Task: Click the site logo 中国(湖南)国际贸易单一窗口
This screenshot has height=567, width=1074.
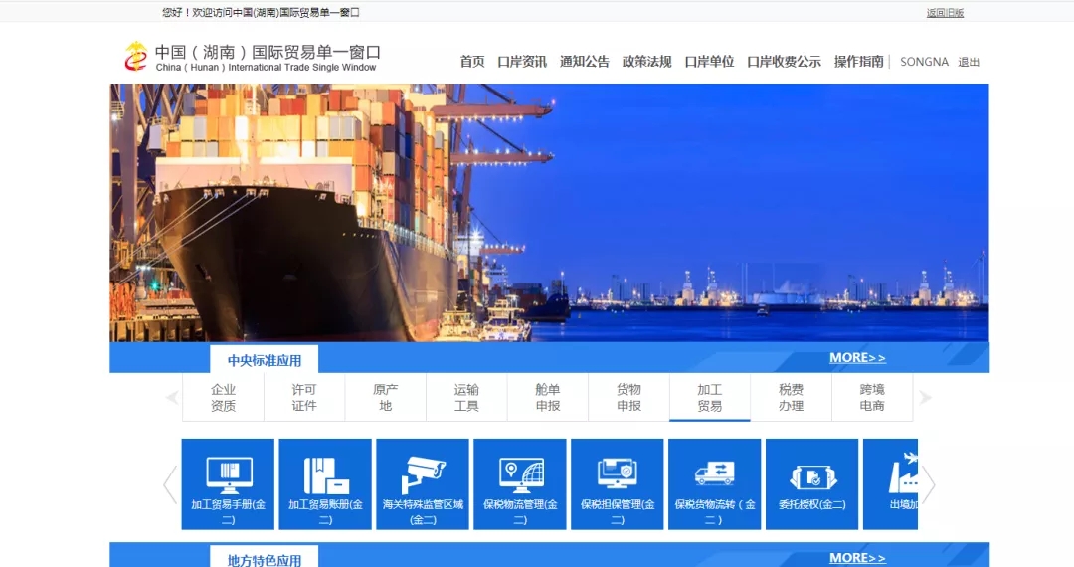Action: click(x=253, y=57)
